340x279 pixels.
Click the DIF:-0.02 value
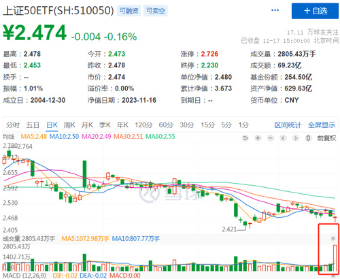click(x=65, y=276)
